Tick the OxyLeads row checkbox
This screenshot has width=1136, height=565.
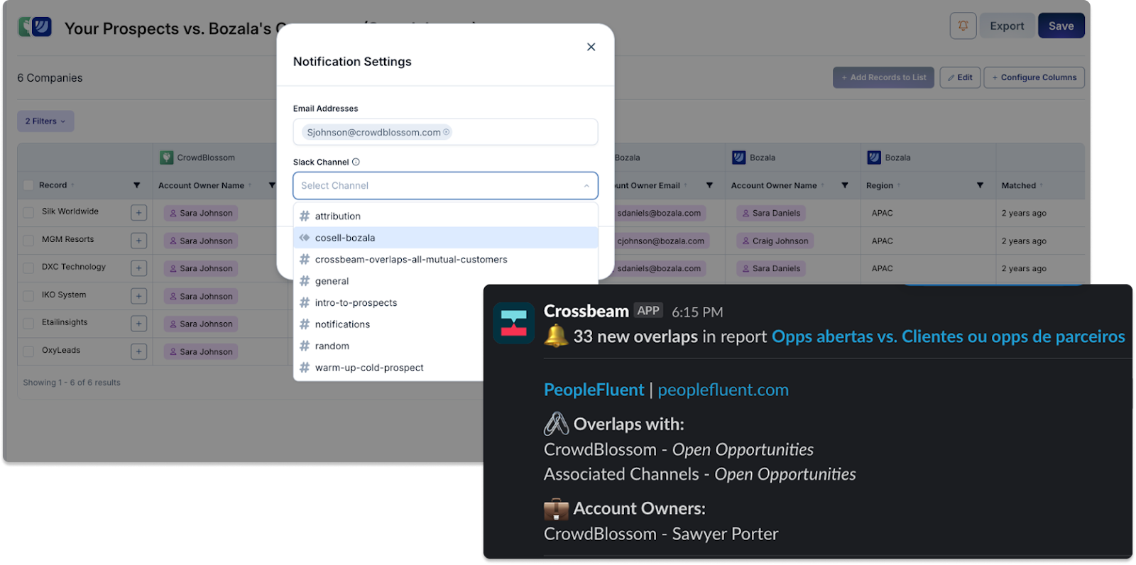(x=28, y=351)
